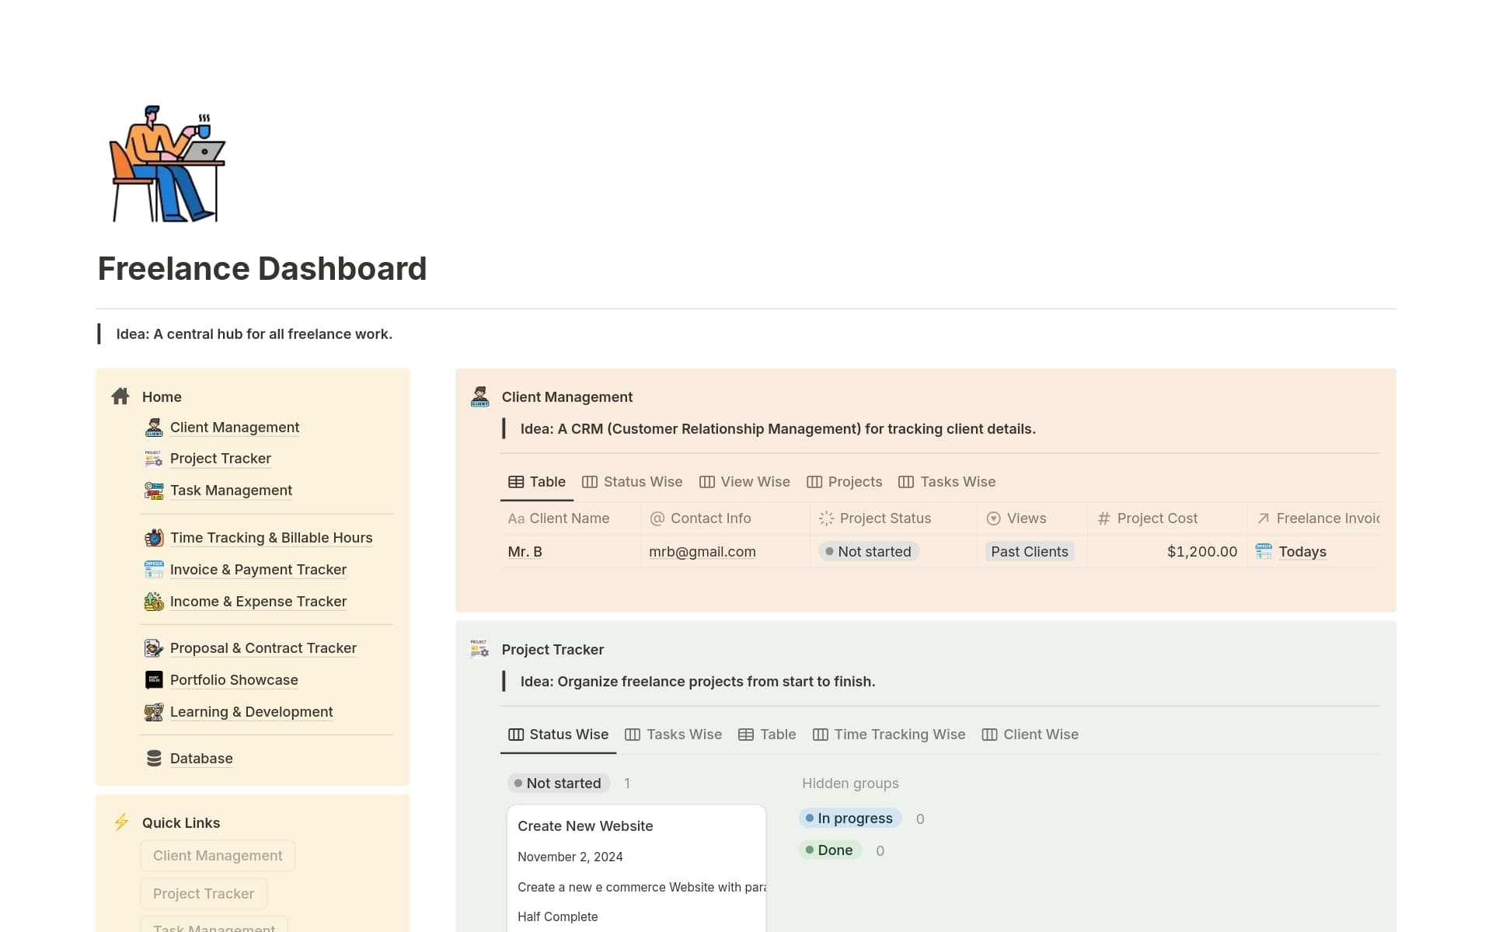Viewport: 1492px width, 932px height.
Task: Collapse the Not started board group
Action: pos(558,783)
